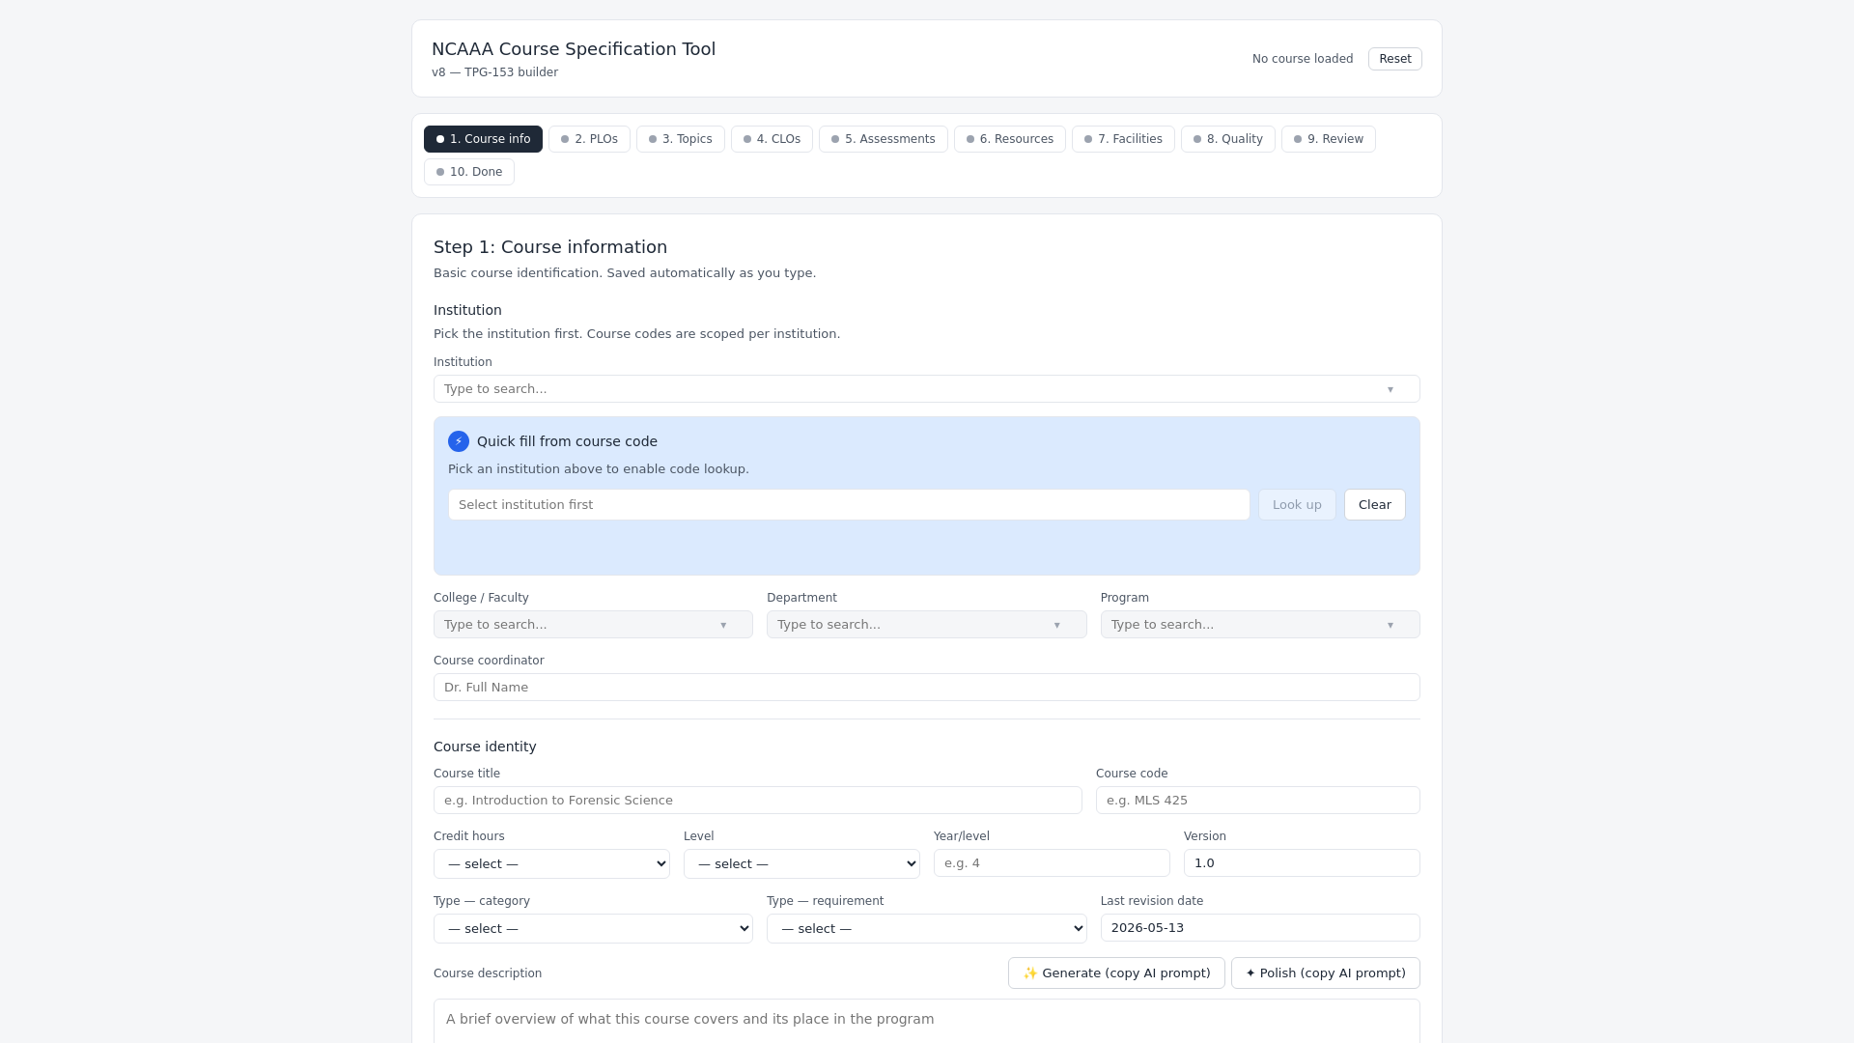Click the 'No course loaded' status text
Image resolution: width=1854 pixels, height=1043 pixels.
(x=1303, y=59)
